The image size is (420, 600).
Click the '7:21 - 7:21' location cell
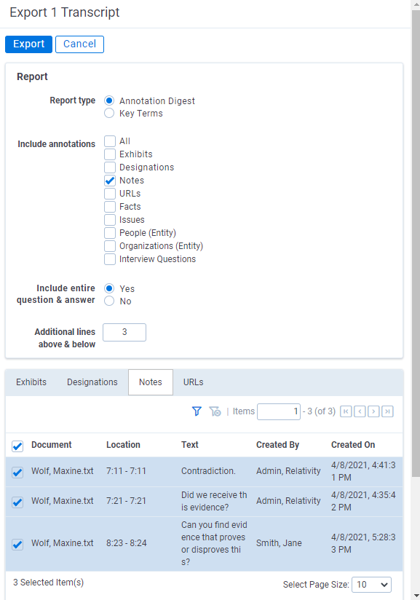(x=126, y=501)
